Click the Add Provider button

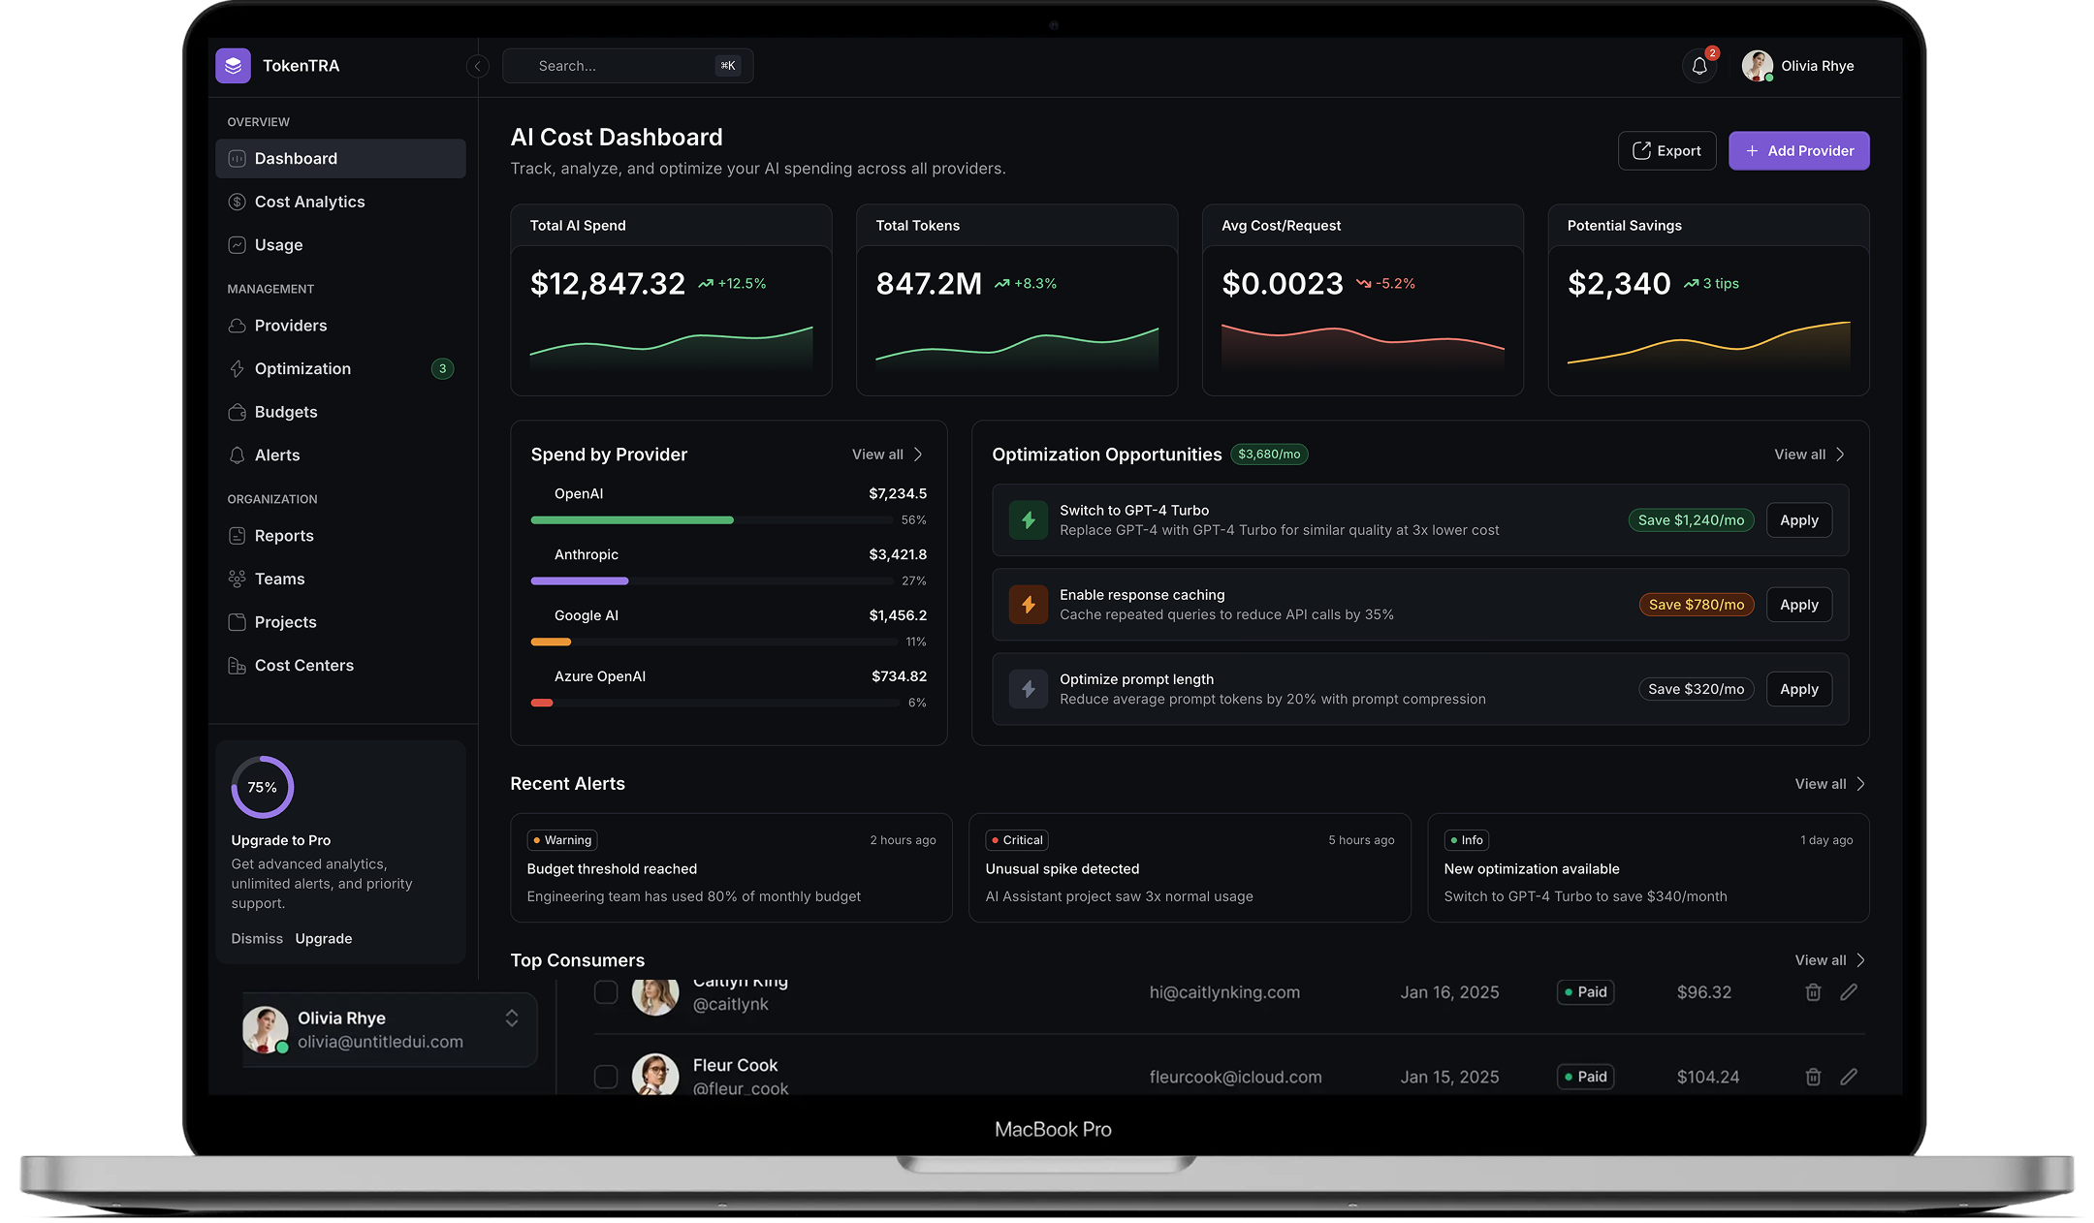click(1798, 150)
